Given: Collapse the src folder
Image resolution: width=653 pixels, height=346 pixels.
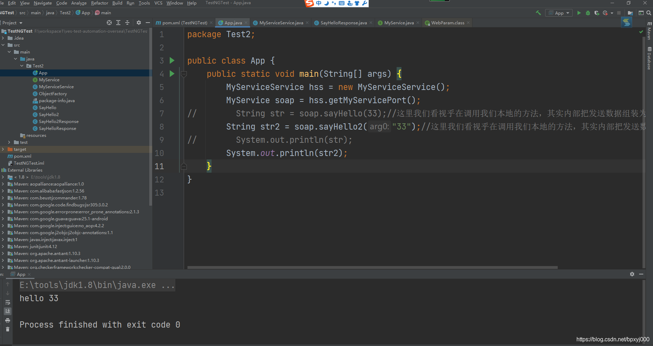Looking at the screenshot, I should (x=3, y=45).
